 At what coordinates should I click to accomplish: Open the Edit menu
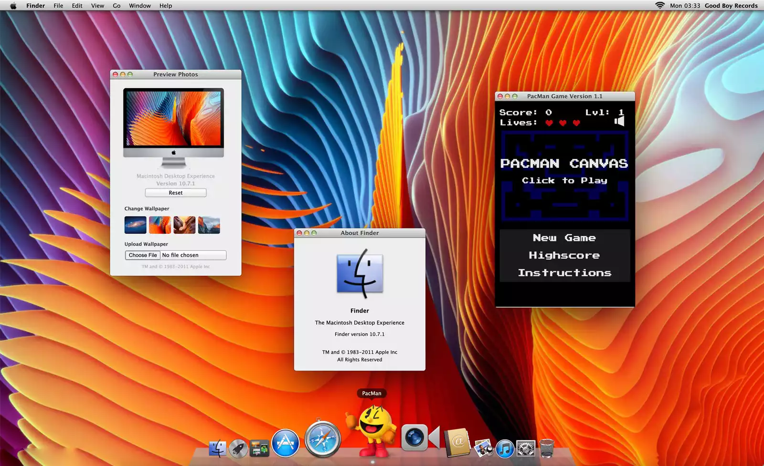point(77,6)
